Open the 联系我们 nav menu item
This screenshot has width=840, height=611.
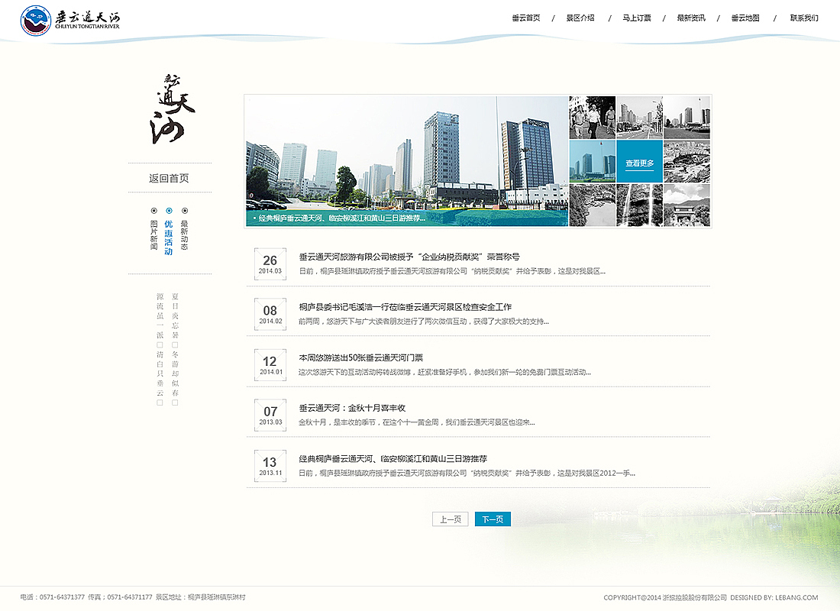point(804,18)
